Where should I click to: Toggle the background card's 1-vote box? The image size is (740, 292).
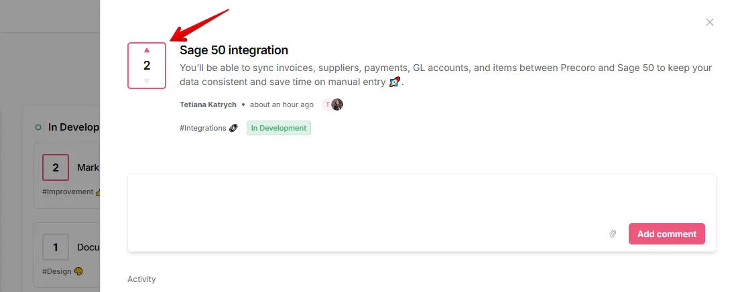56,247
